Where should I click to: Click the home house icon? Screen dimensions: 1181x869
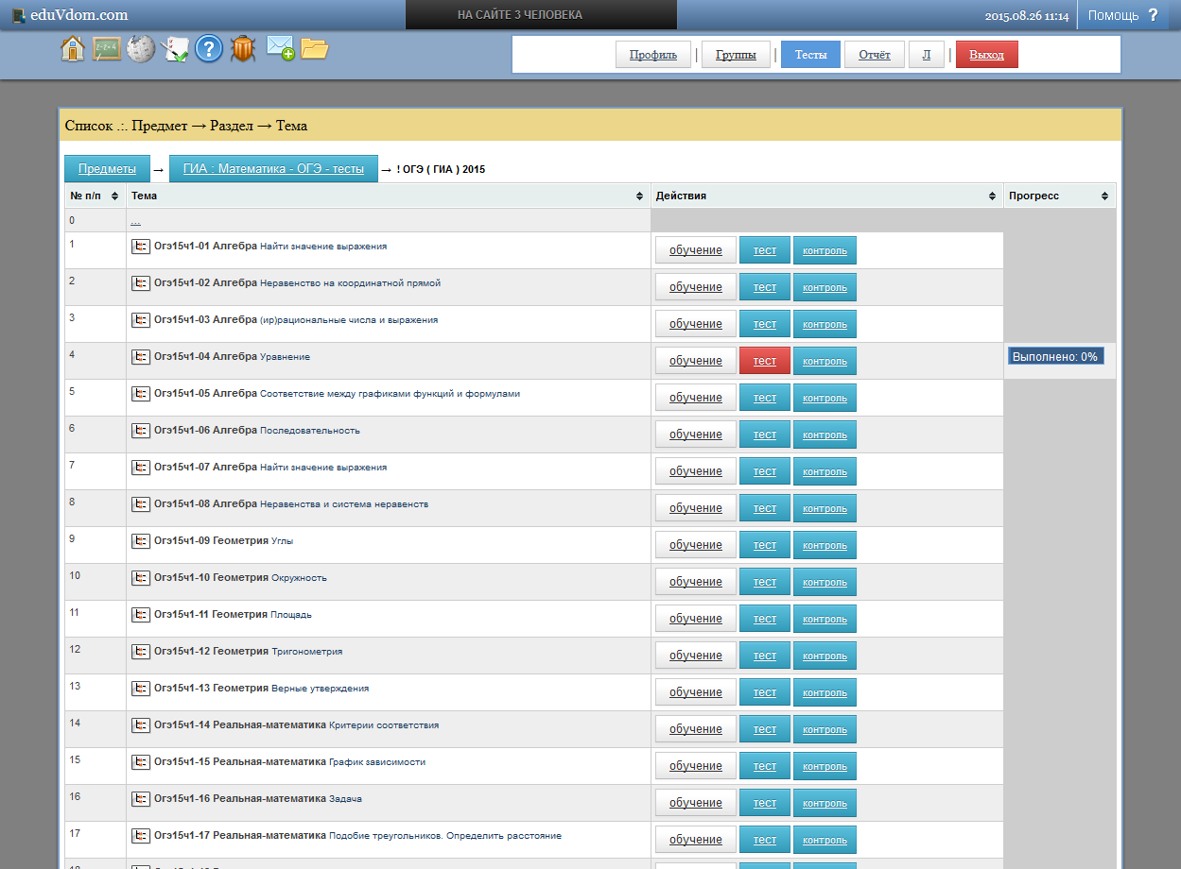click(x=73, y=48)
